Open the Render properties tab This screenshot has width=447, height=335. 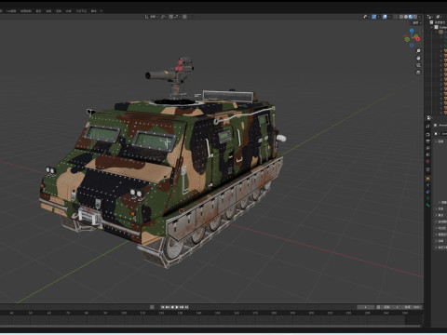(x=428, y=135)
